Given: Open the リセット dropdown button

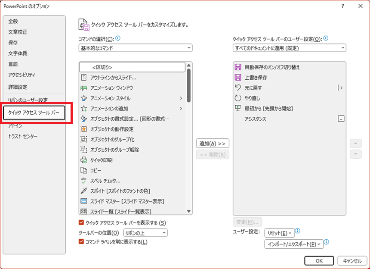Looking at the screenshot, I should [279, 233].
